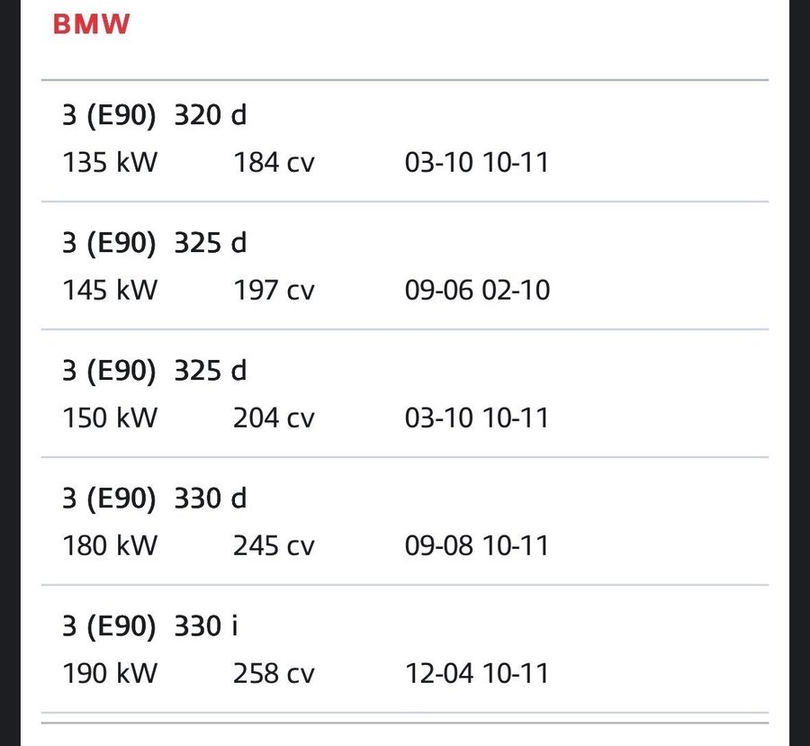Click the red BMW brand heading
The width and height of the screenshot is (810, 746).
pos(91,24)
